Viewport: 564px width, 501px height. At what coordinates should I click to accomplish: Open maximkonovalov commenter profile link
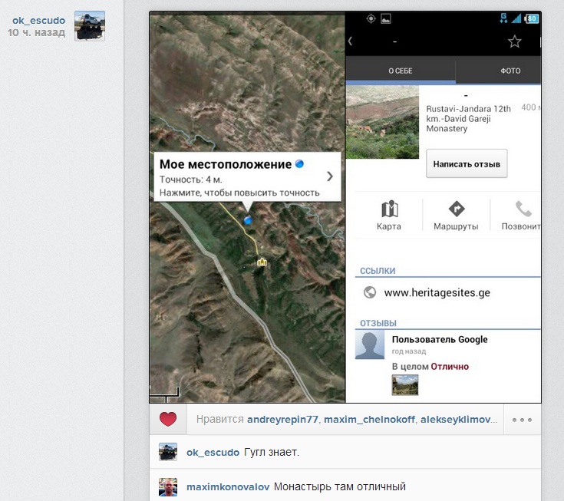pyautogui.click(x=228, y=487)
